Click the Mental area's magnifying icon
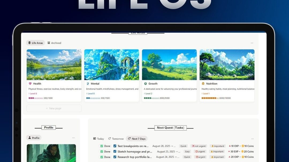The height and width of the screenshot is (162, 289). click(88, 83)
